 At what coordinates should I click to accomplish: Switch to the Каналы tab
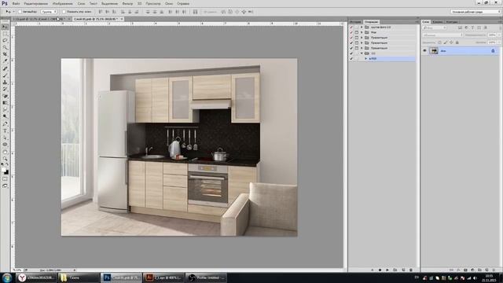pyautogui.click(x=437, y=22)
